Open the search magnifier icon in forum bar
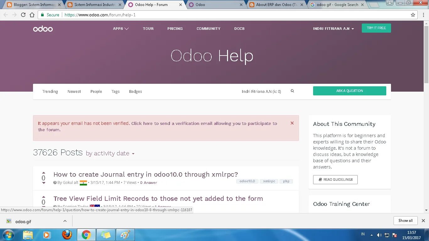 (292, 91)
